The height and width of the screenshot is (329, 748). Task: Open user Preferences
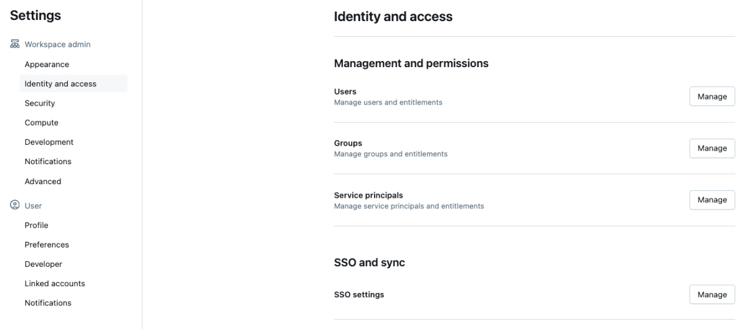pos(47,244)
